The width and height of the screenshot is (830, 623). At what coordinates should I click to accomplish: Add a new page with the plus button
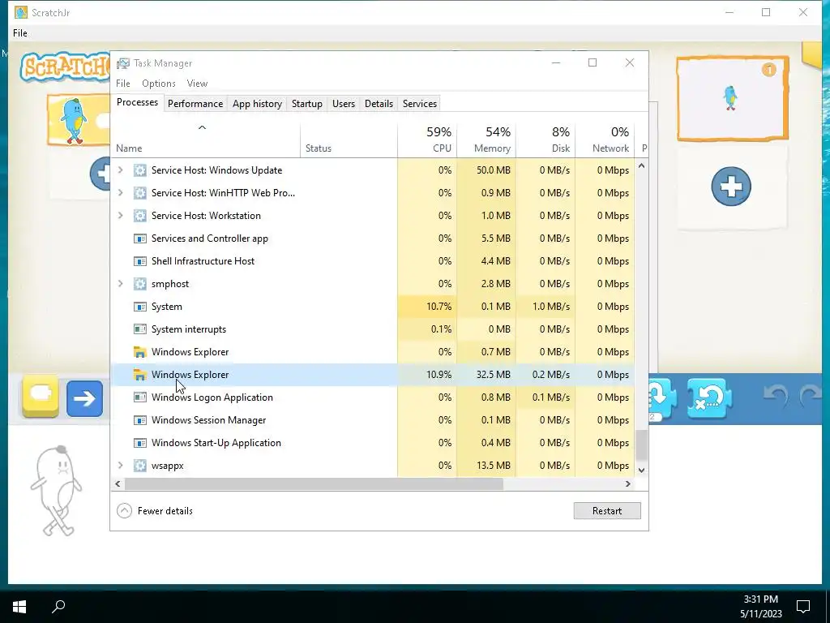[731, 187]
